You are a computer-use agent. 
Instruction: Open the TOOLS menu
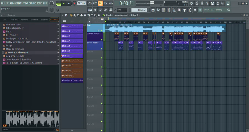pyautogui.click(x=40, y=3)
